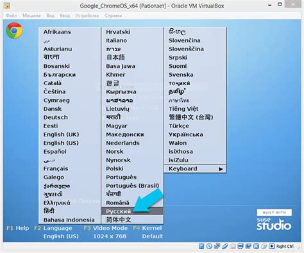Choose Македонски language

pyautogui.click(x=125, y=135)
